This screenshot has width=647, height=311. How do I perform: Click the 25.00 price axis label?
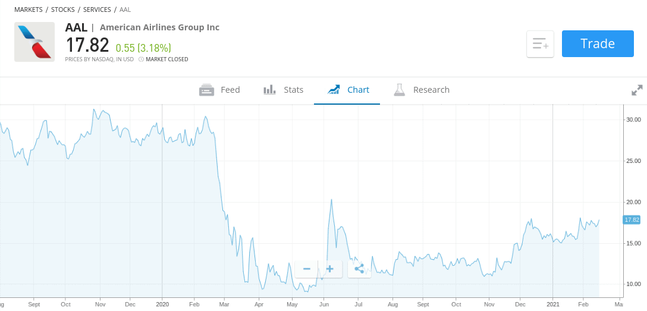(632, 161)
